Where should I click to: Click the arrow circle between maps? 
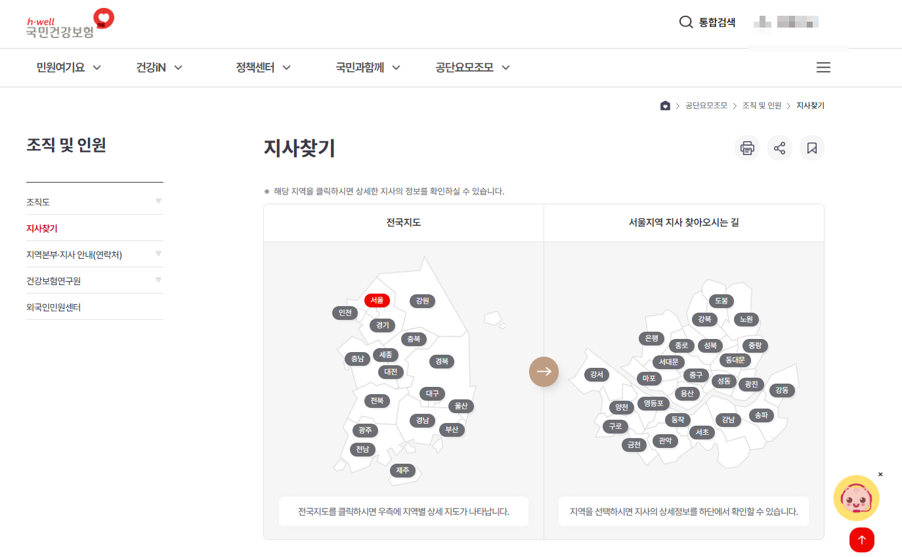[x=544, y=372]
